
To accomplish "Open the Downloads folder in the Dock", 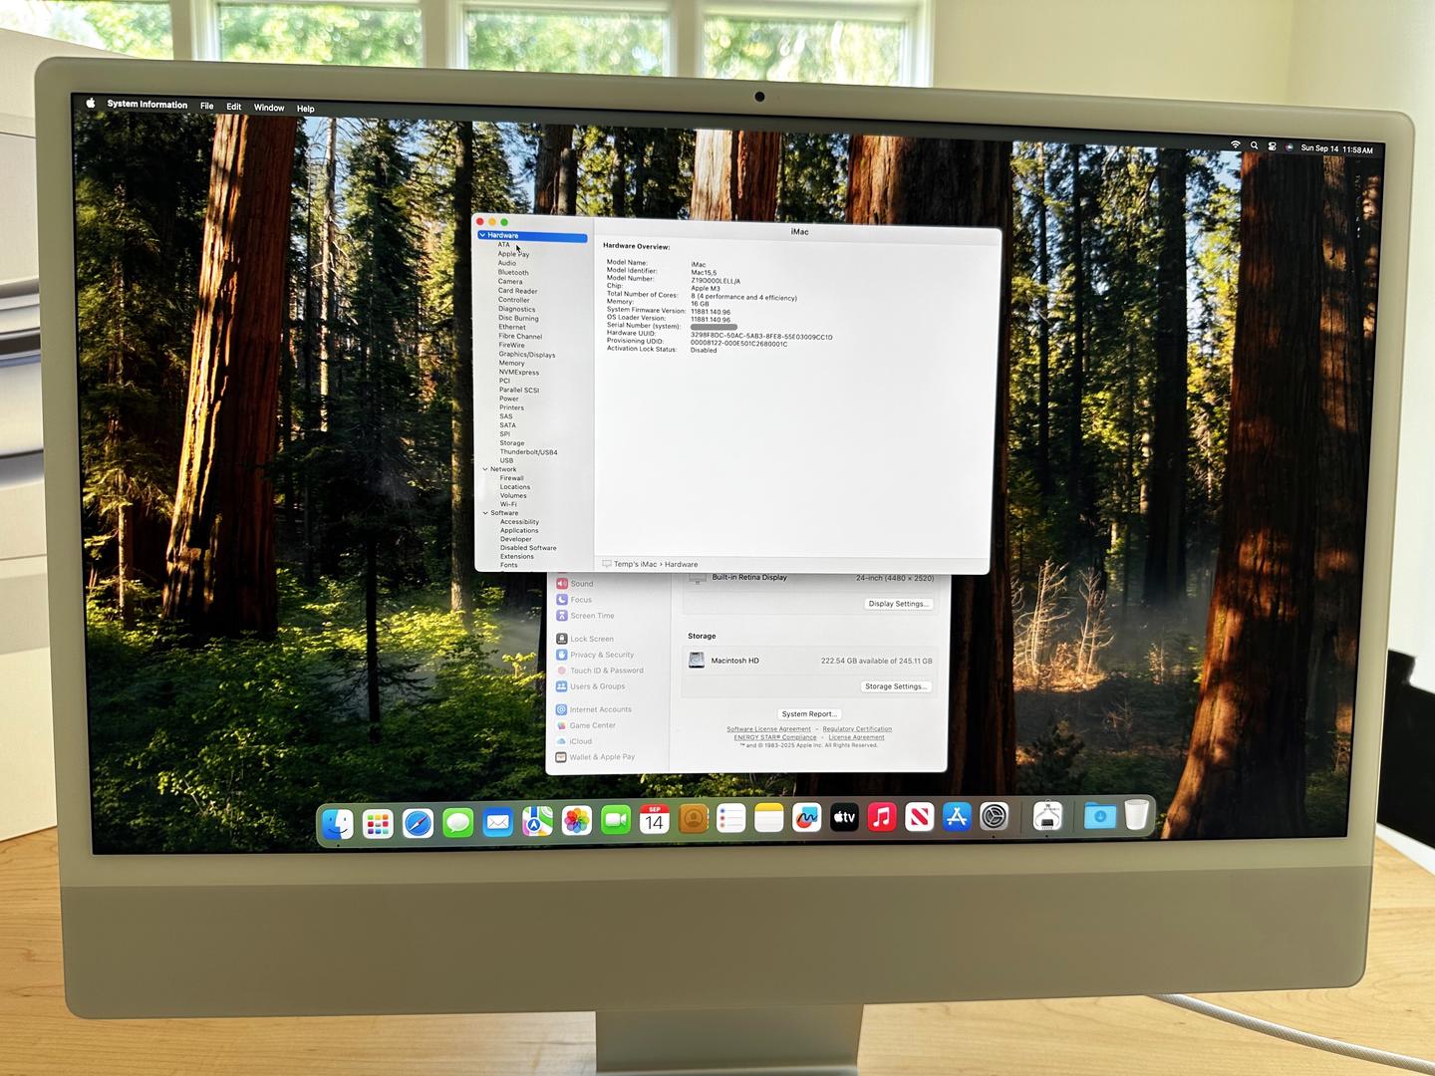I will 1099,816.
